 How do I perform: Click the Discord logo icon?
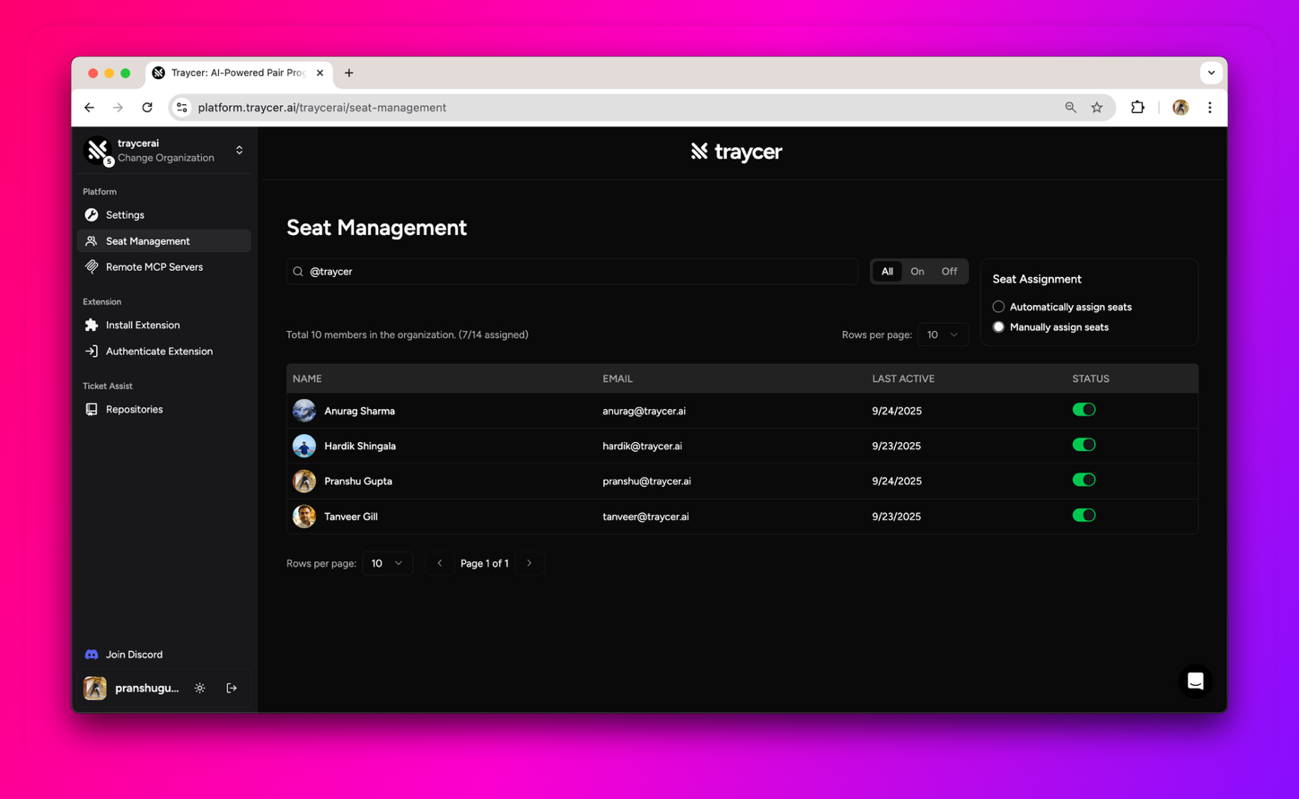pos(92,655)
